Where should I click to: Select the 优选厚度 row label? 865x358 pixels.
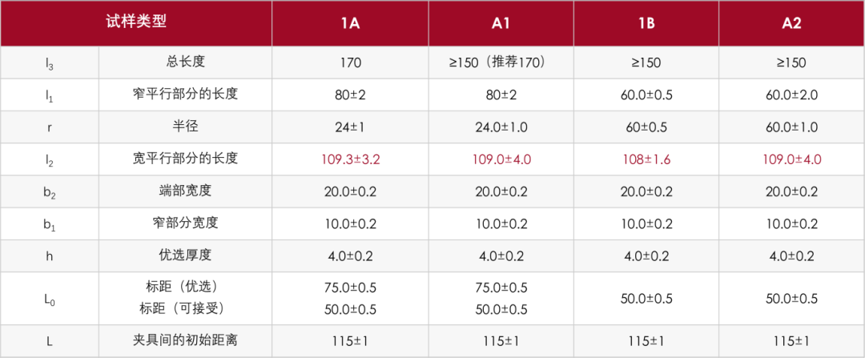click(x=185, y=255)
